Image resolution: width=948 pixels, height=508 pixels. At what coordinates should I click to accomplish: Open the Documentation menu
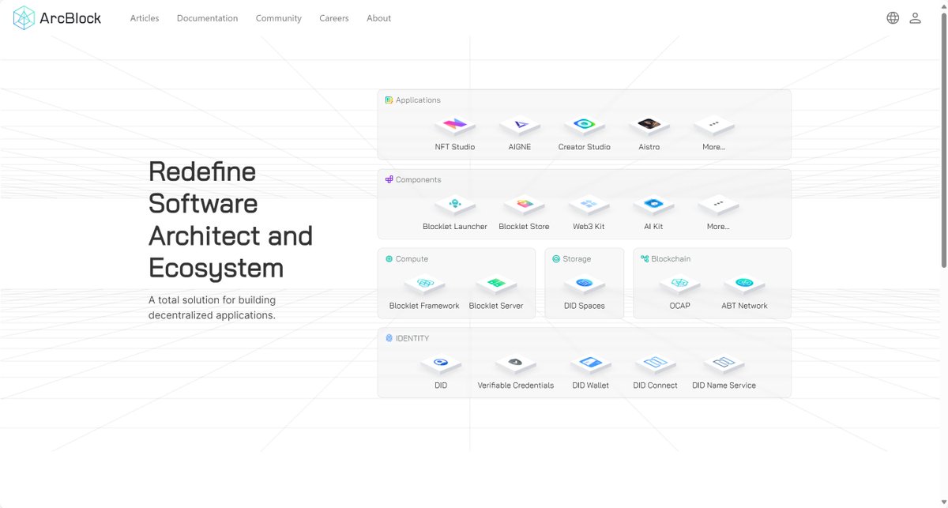tap(207, 18)
